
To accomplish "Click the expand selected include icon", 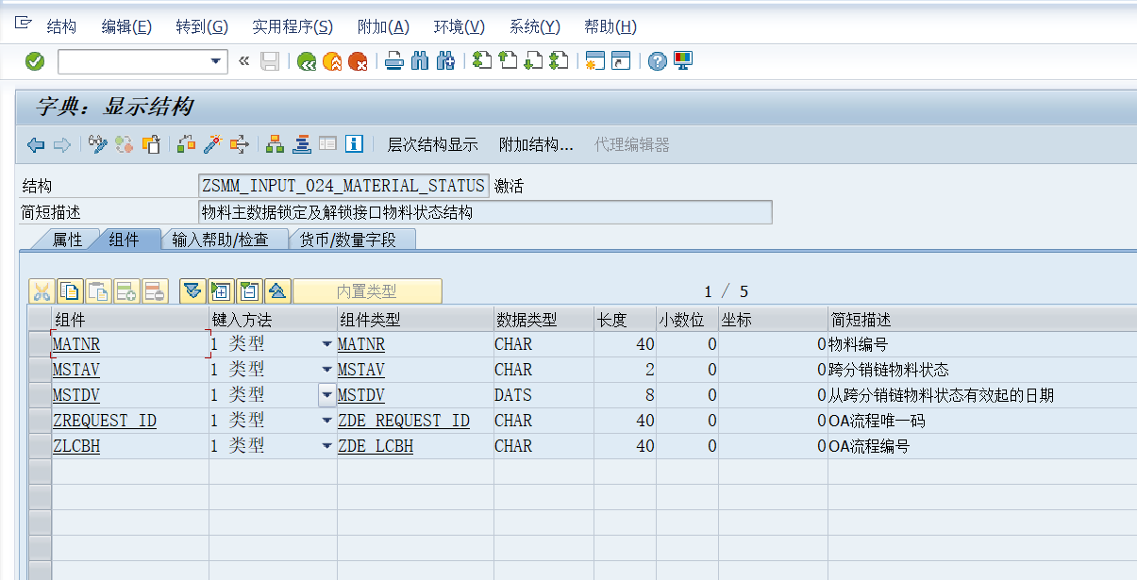I will (221, 291).
